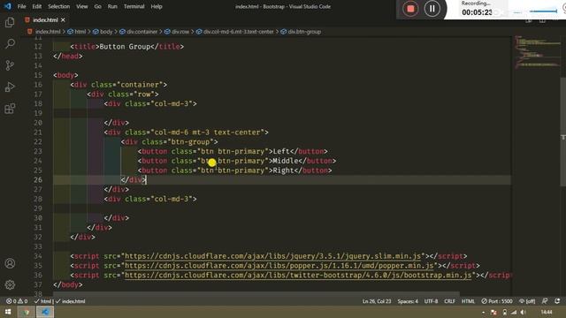
Task: Click the div.container breadcrumb item
Action: pyautogui.click(x=141, y=32)
